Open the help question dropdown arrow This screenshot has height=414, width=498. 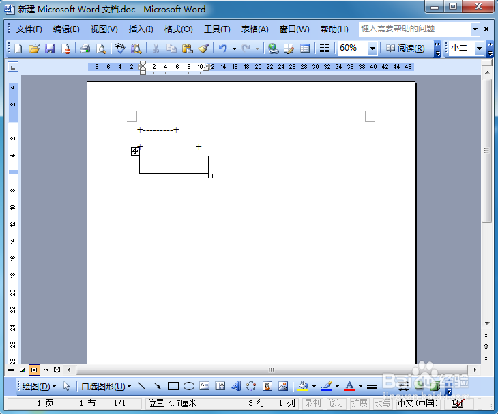tap(475, 29)
